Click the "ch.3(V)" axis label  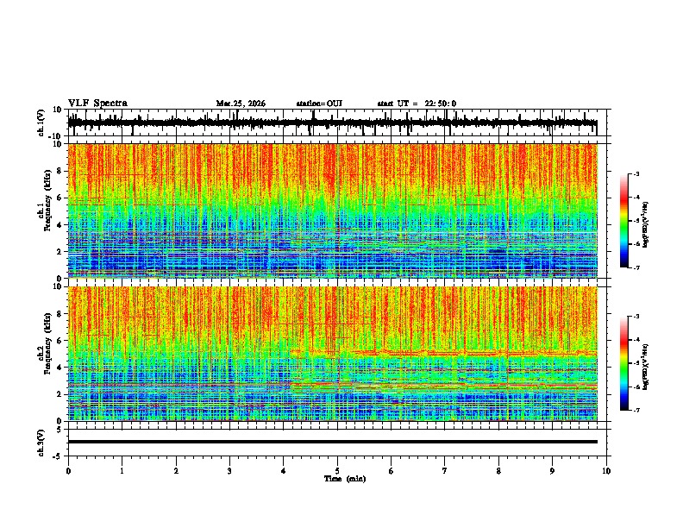[x=41, y=443]
